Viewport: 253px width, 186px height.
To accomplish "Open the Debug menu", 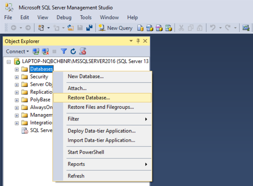I will [64, 17].
